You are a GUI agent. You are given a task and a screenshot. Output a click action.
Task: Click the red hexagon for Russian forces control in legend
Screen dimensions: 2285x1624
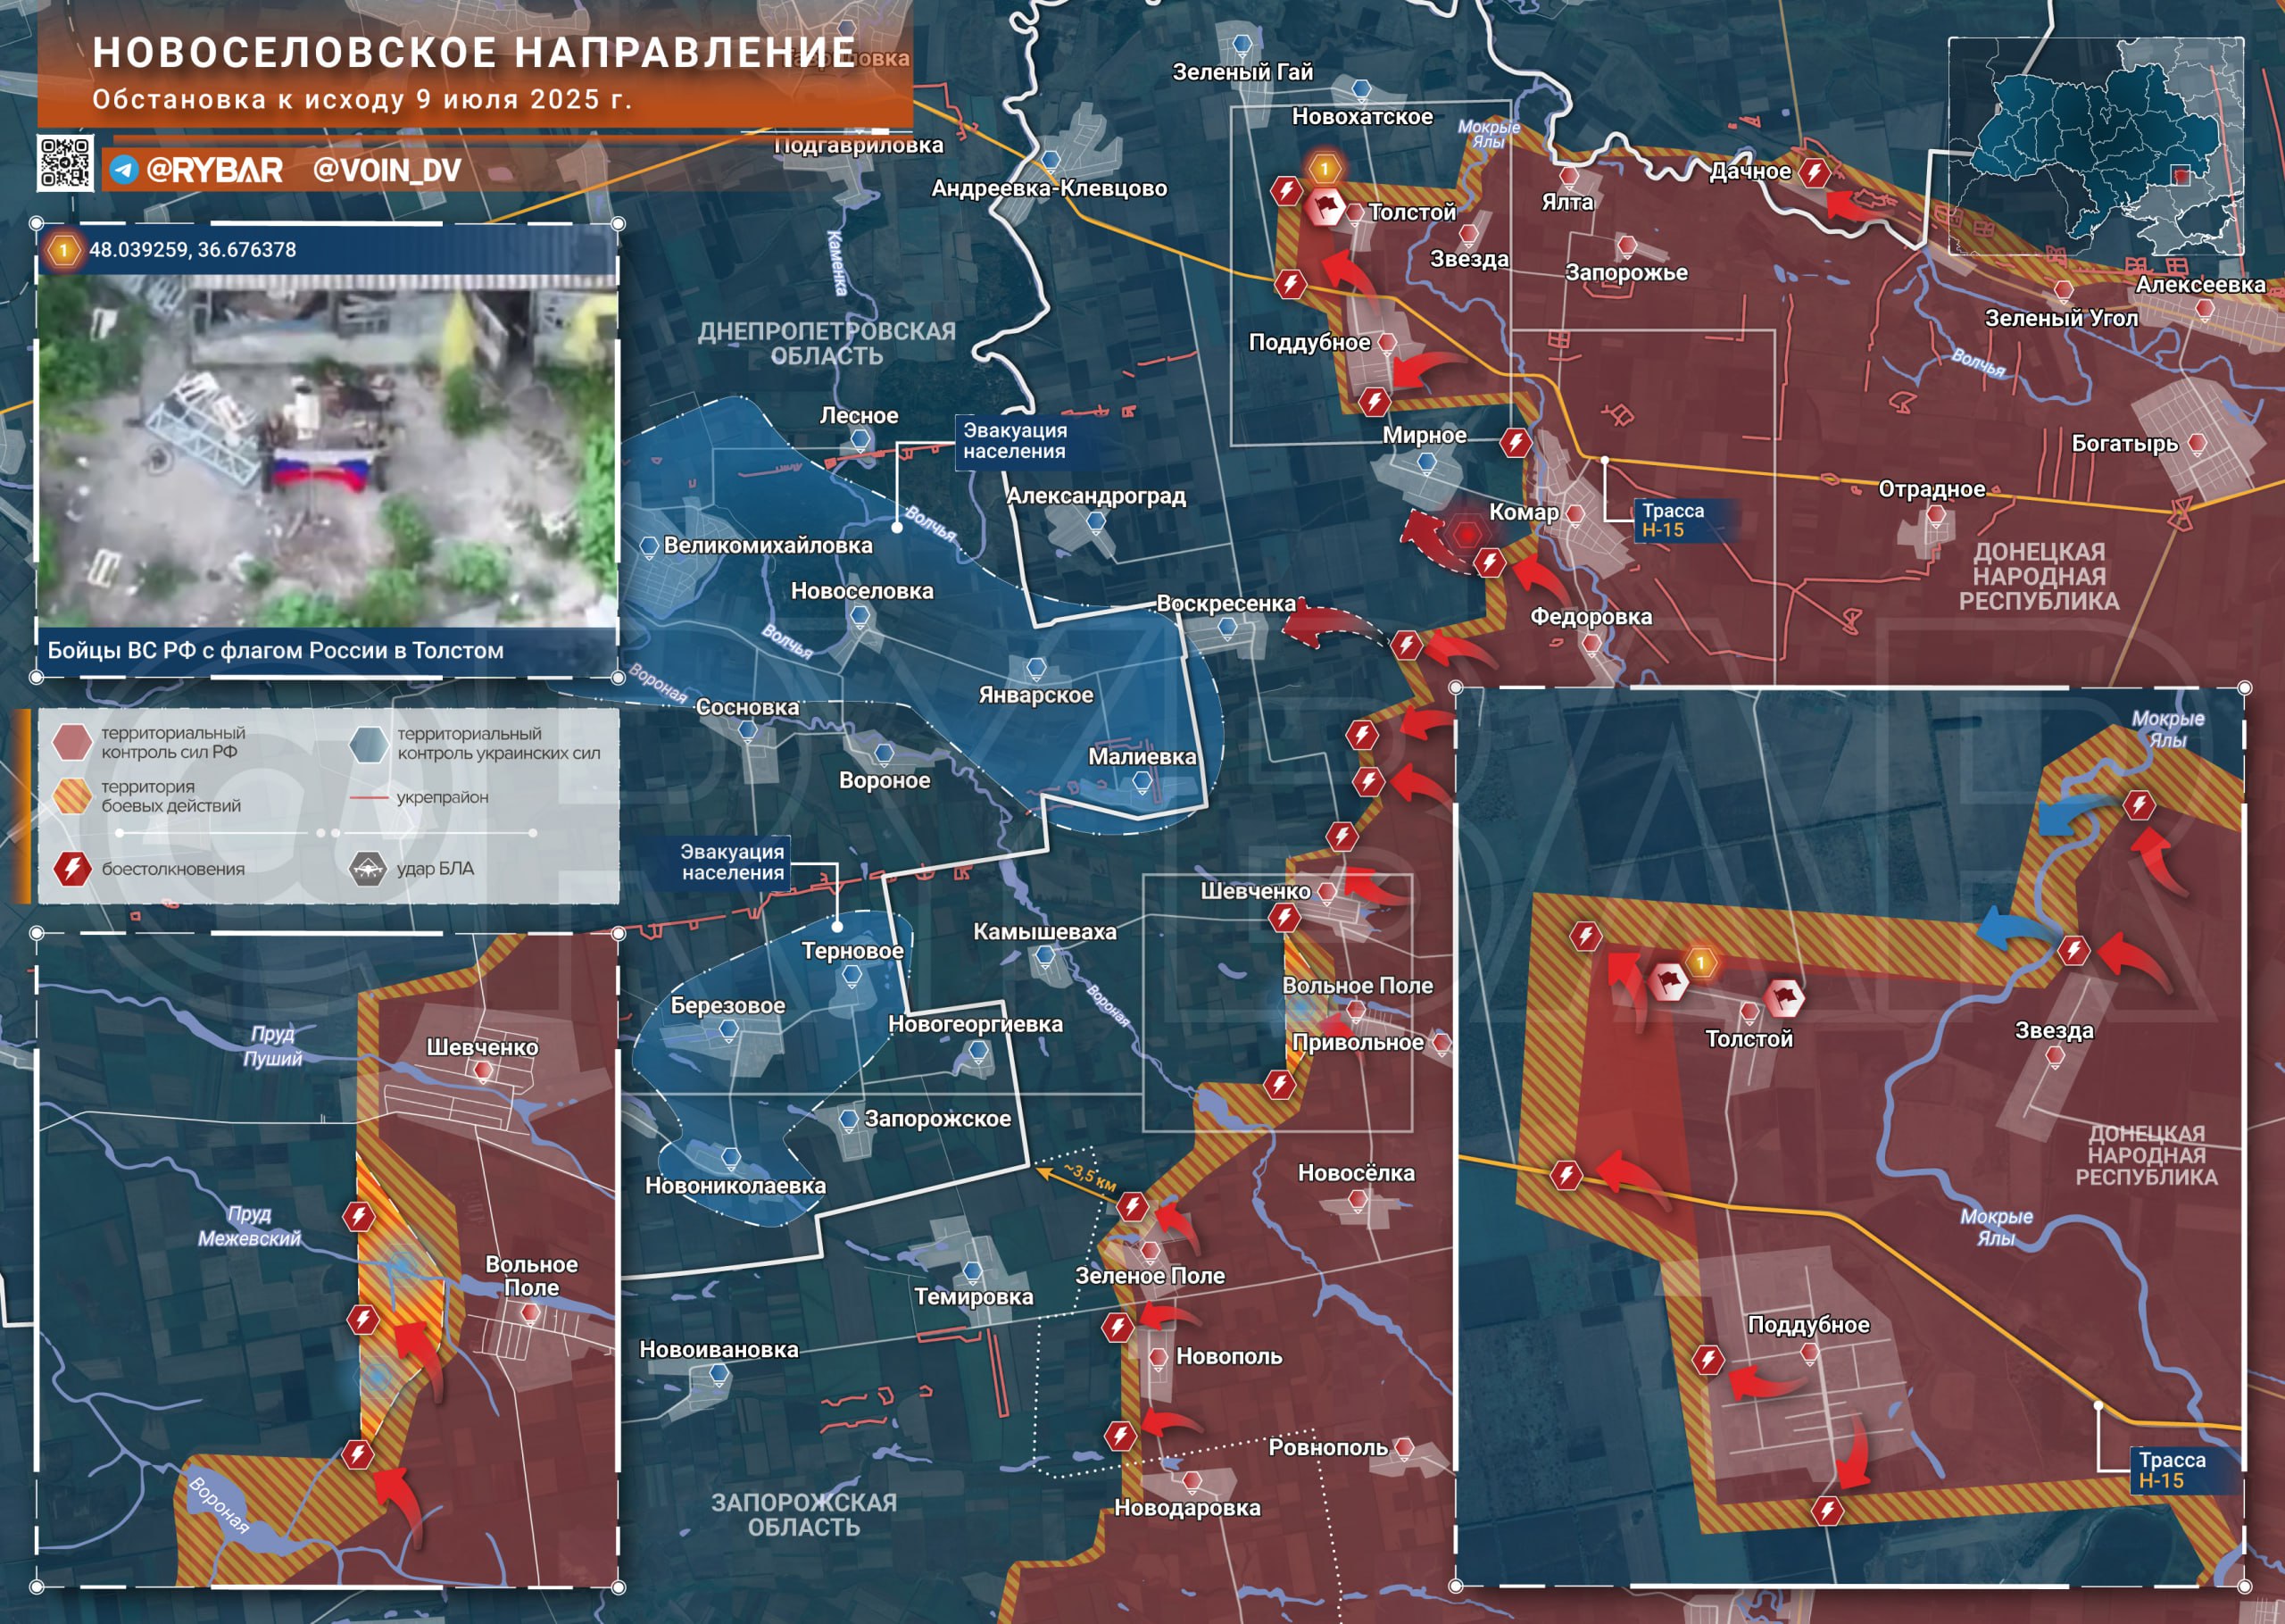73,742
